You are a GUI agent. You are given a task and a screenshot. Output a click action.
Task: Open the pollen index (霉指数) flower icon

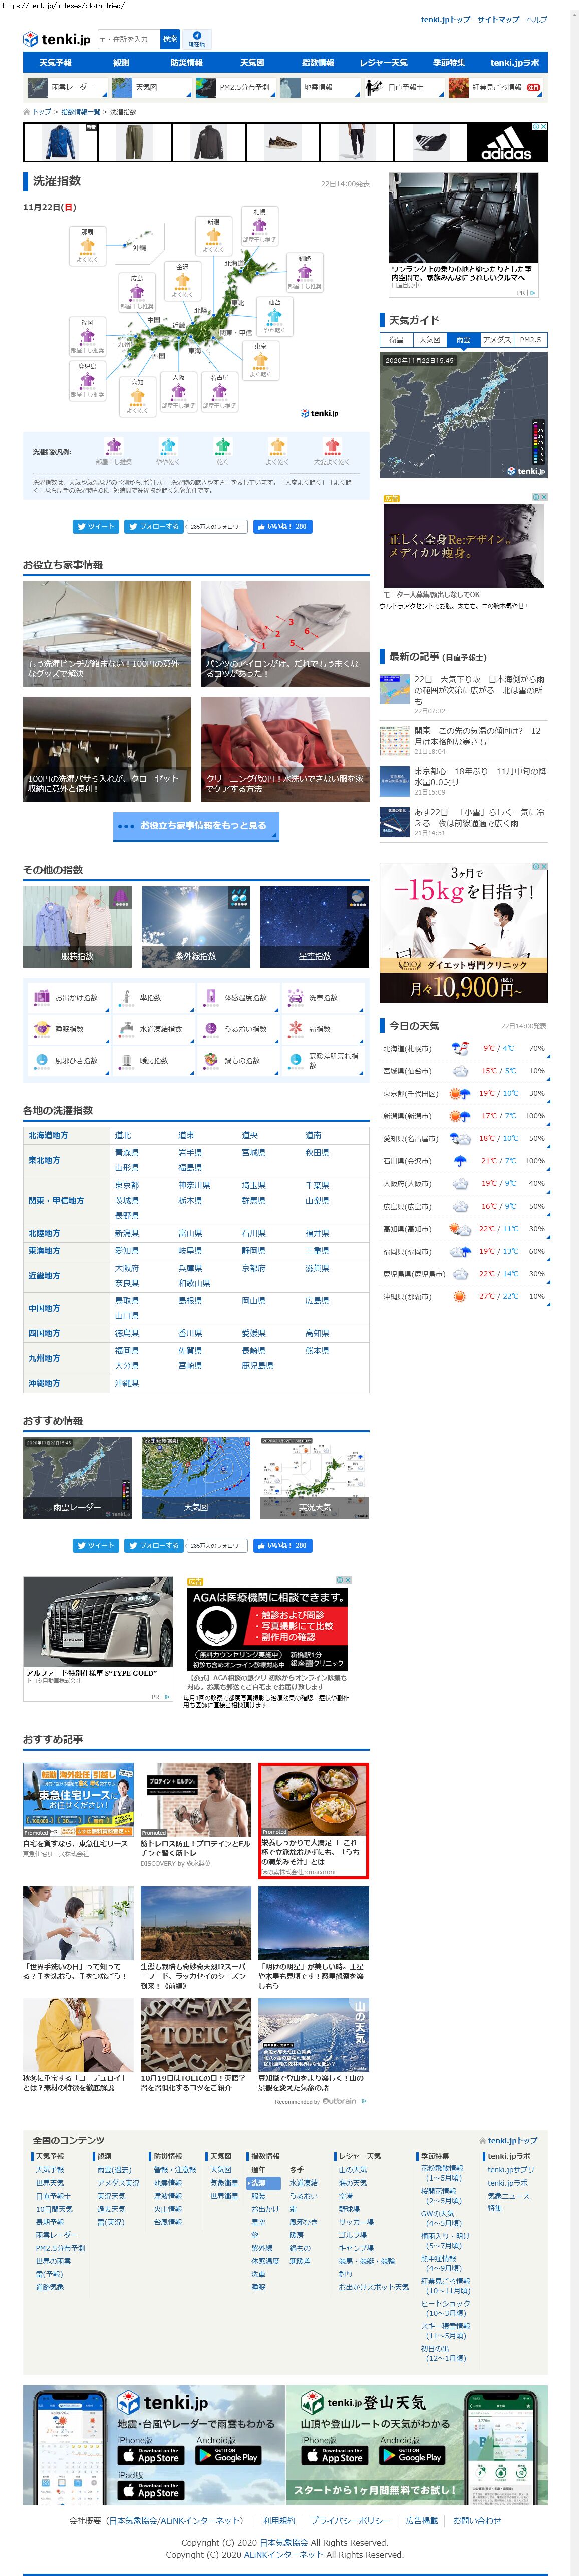pos(296,1028)
